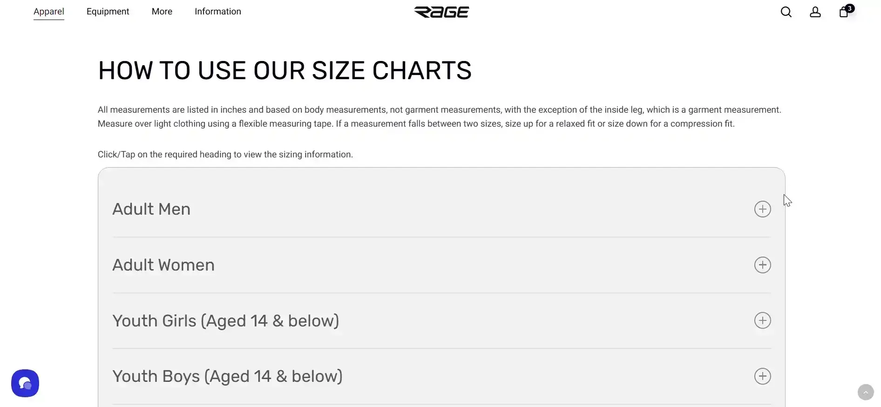Open the chat support widget
The width and height of the screenshot is (881, 407).
25,383
